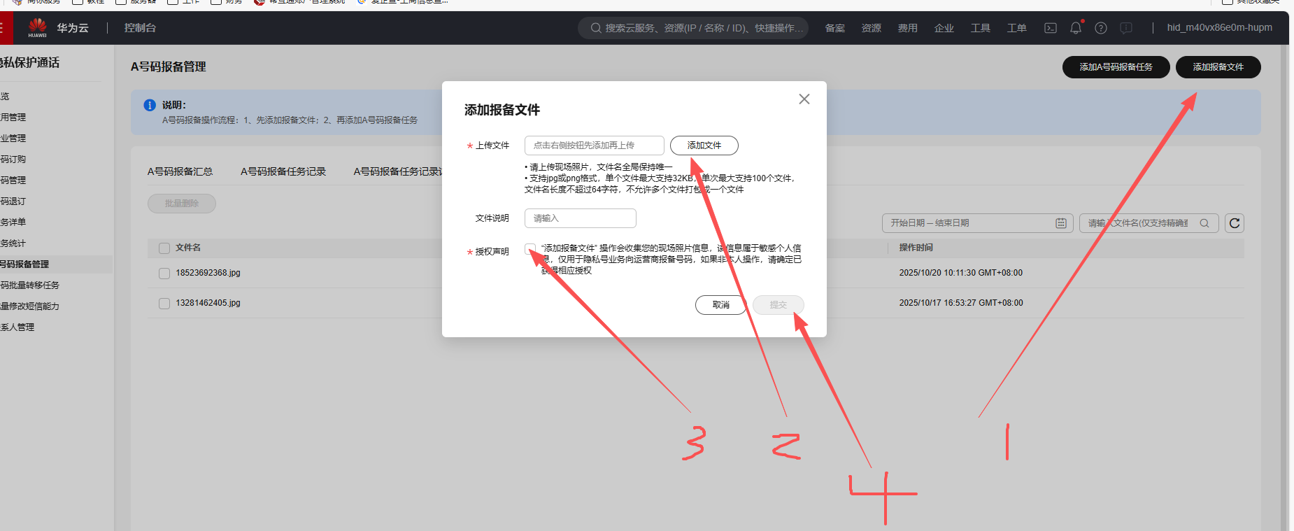Select the checkbox for 18523692368.jpg

tap(164, 274)
